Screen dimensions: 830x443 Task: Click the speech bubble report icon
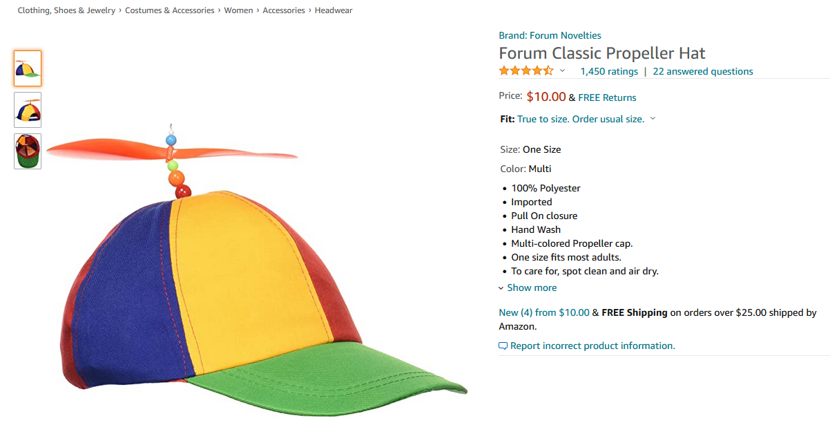point(503,346)
